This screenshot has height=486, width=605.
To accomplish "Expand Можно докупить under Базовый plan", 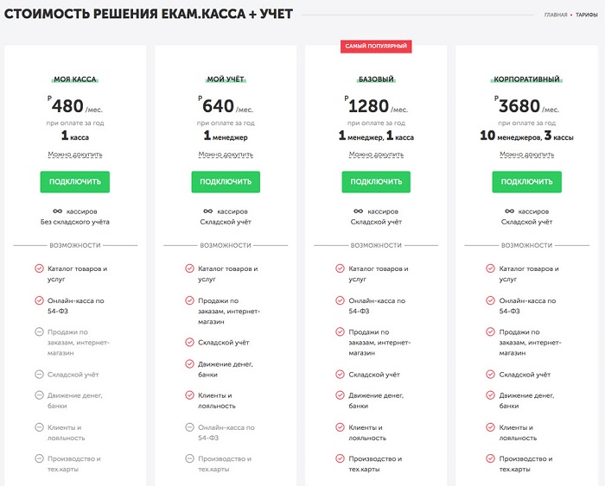I will coord(376,155).
